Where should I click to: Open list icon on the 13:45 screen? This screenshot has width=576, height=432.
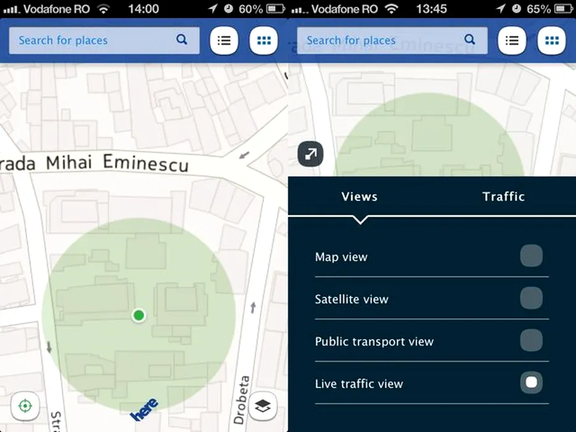pos(512,41)
